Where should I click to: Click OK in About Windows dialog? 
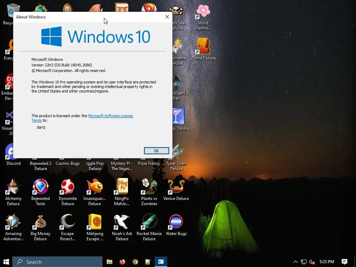tap(156, 151)
